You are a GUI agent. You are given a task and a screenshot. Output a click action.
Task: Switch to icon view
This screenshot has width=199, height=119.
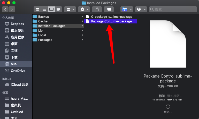click(37, 9)
